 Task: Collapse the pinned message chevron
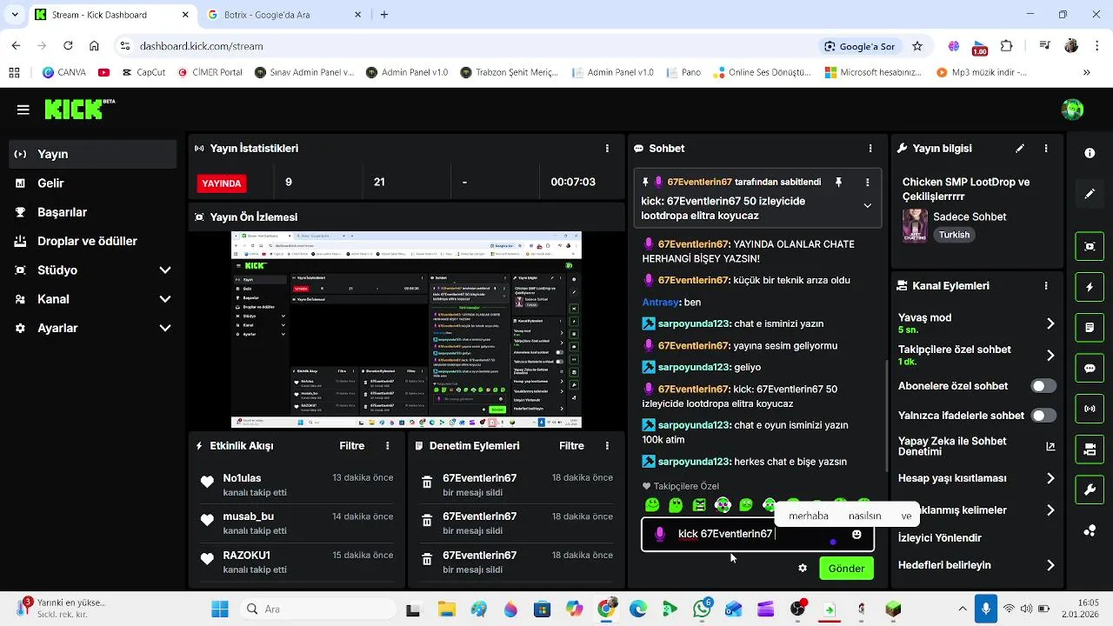867,206
